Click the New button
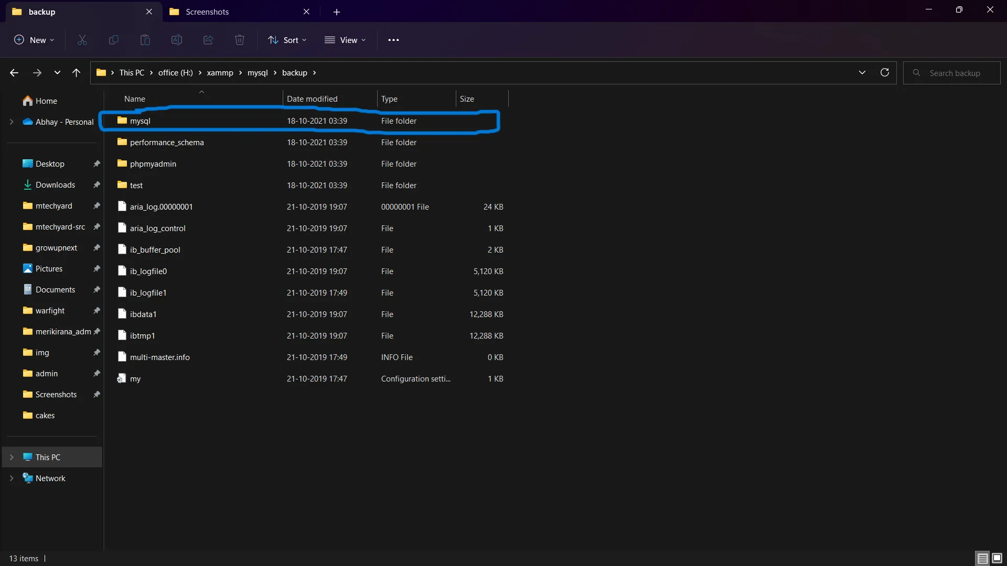The image size is (1007, 566). coord(34,40)
